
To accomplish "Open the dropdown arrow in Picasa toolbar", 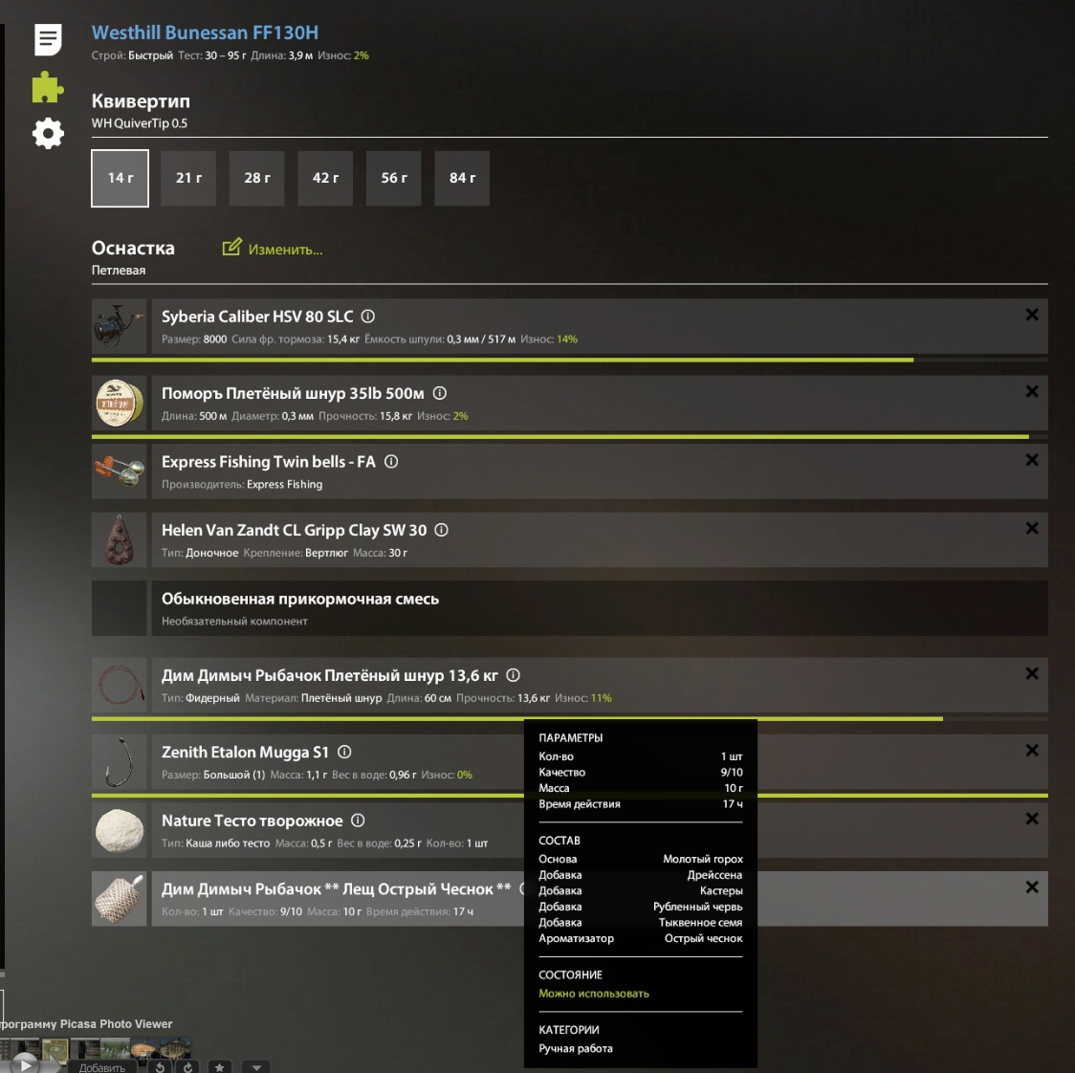I will 256,1067.
